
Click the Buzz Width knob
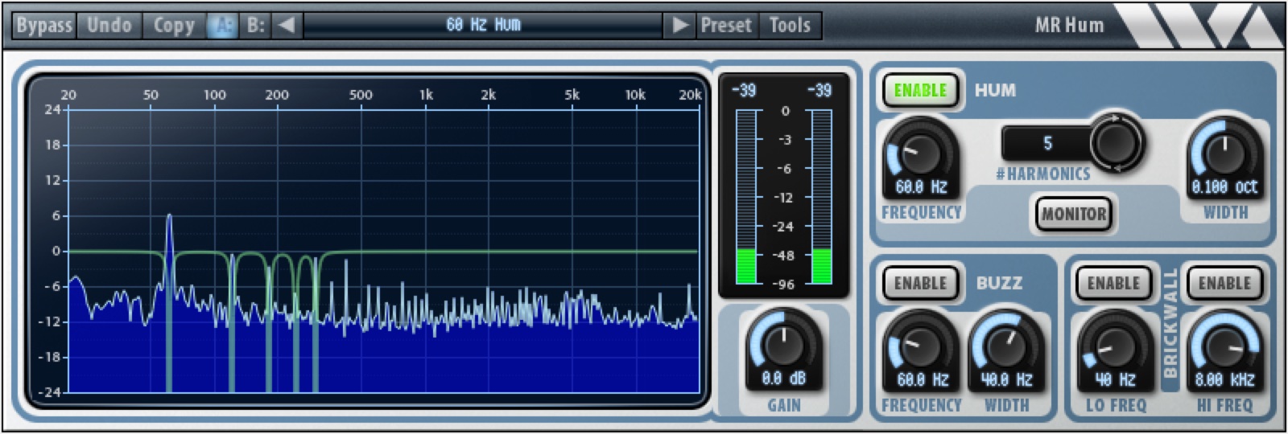click(1005, 344)
